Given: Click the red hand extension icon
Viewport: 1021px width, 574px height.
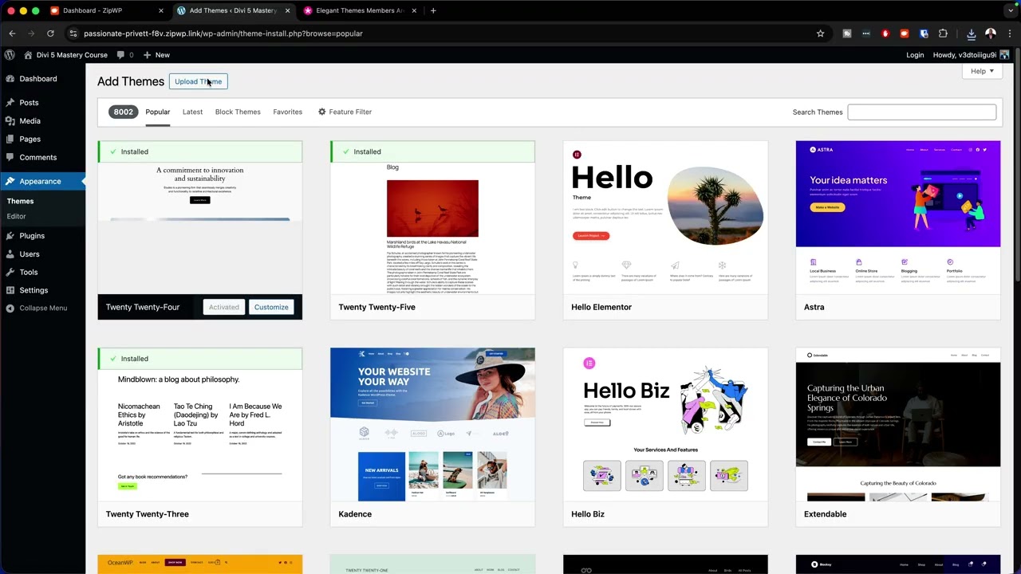Looking at the screenshot, I should pos(885,33).
